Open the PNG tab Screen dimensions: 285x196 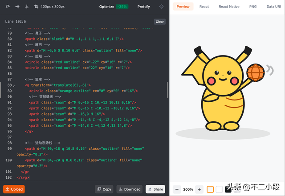(253, 7)
